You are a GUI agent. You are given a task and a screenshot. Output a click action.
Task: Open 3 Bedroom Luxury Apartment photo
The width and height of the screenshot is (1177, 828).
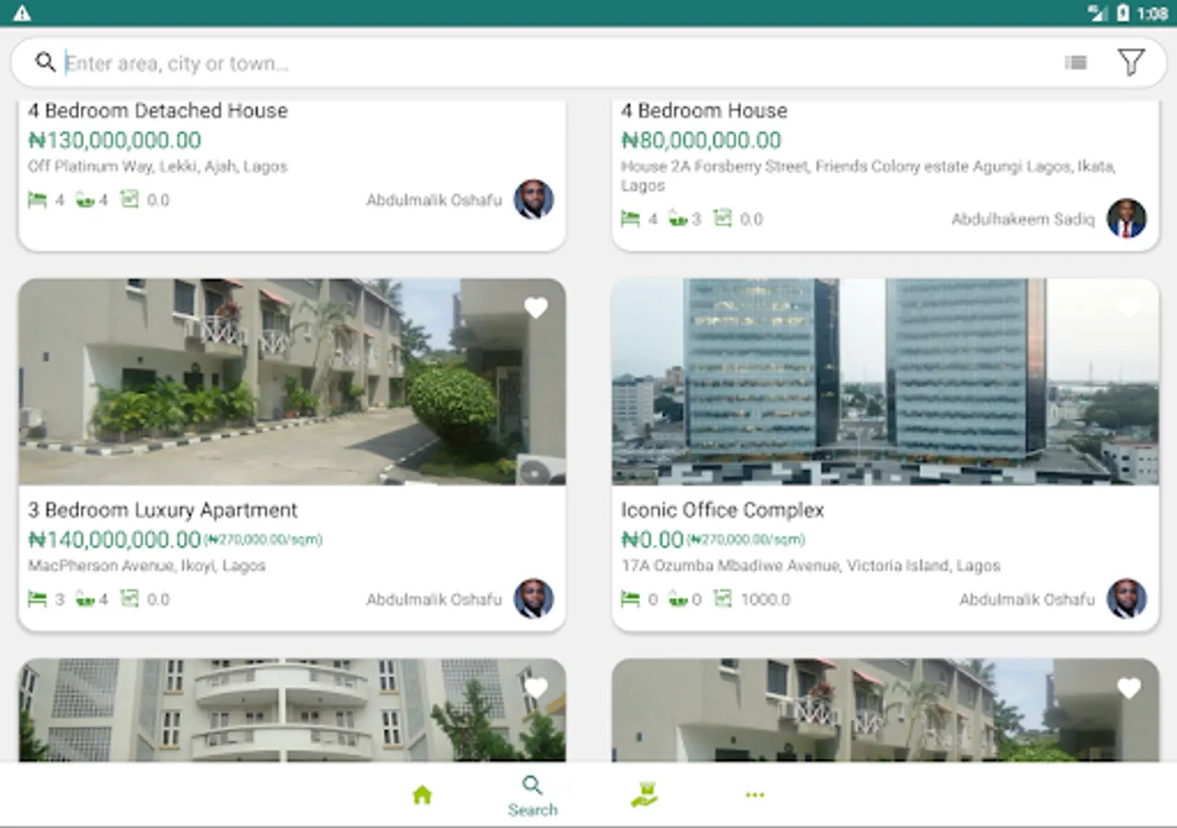[x=292, y=382]
